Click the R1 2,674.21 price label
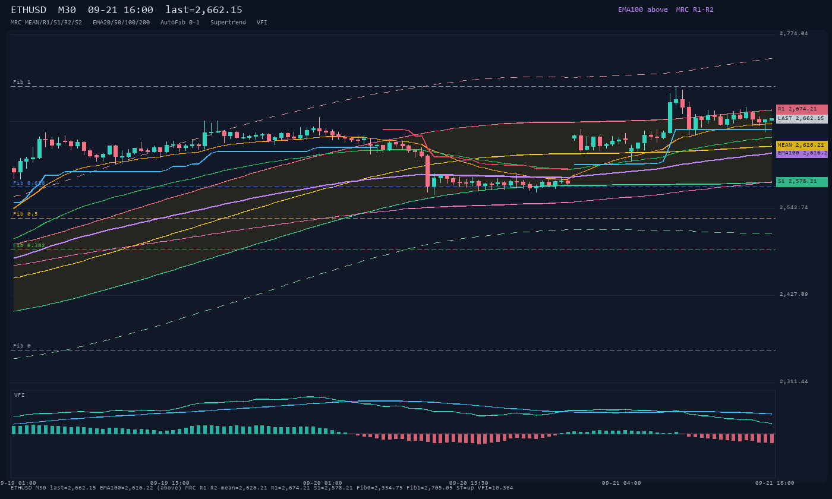832x499 pixels. tap(802, 109)
